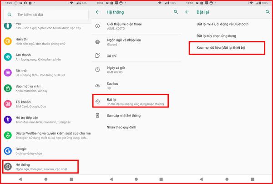The height and width of the screenshot is (184, 273).
Task: Tap cloud icon beside Sao lưu
Action: point(97,86)
